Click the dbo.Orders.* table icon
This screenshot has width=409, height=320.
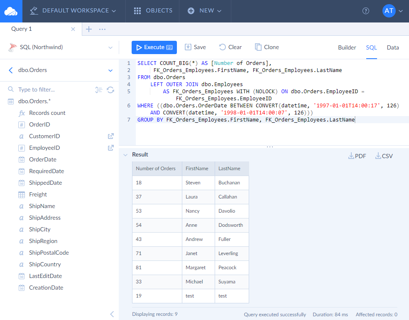click(11, 102)
